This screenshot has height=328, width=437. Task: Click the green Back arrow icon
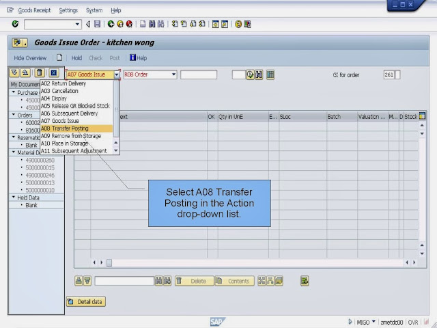[111, 25]
